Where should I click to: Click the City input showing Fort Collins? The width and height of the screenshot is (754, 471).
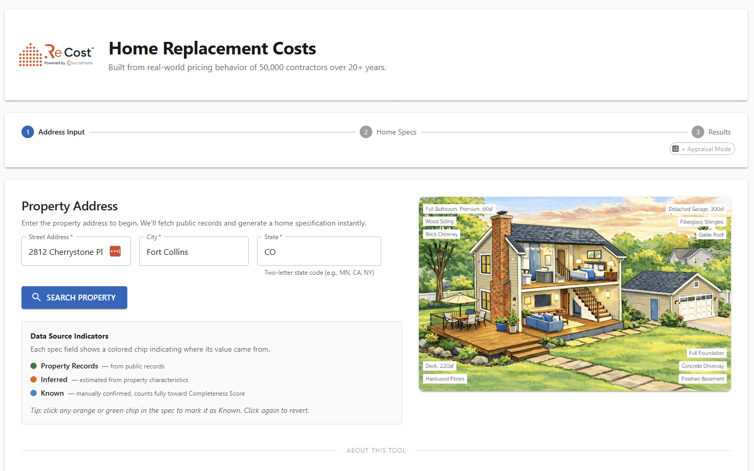click(x=194, y=252)
